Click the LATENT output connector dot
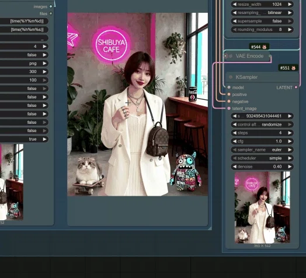This screenshot has height=278, width=306. (x=296, y=87)
